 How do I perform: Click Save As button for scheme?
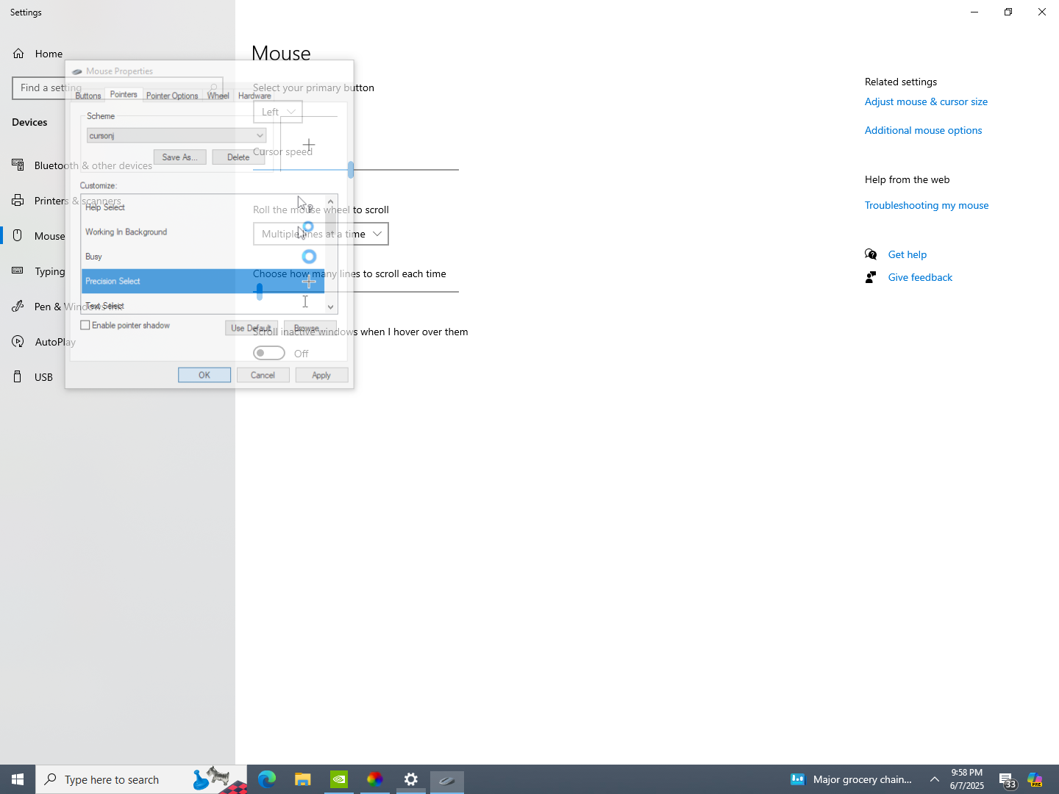[x=180, y=157]
